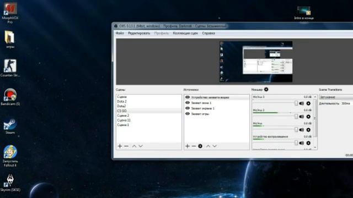Select the Сцена 11 scene
353x198 pixels.
pyautogui.click(x=149, y=120)
